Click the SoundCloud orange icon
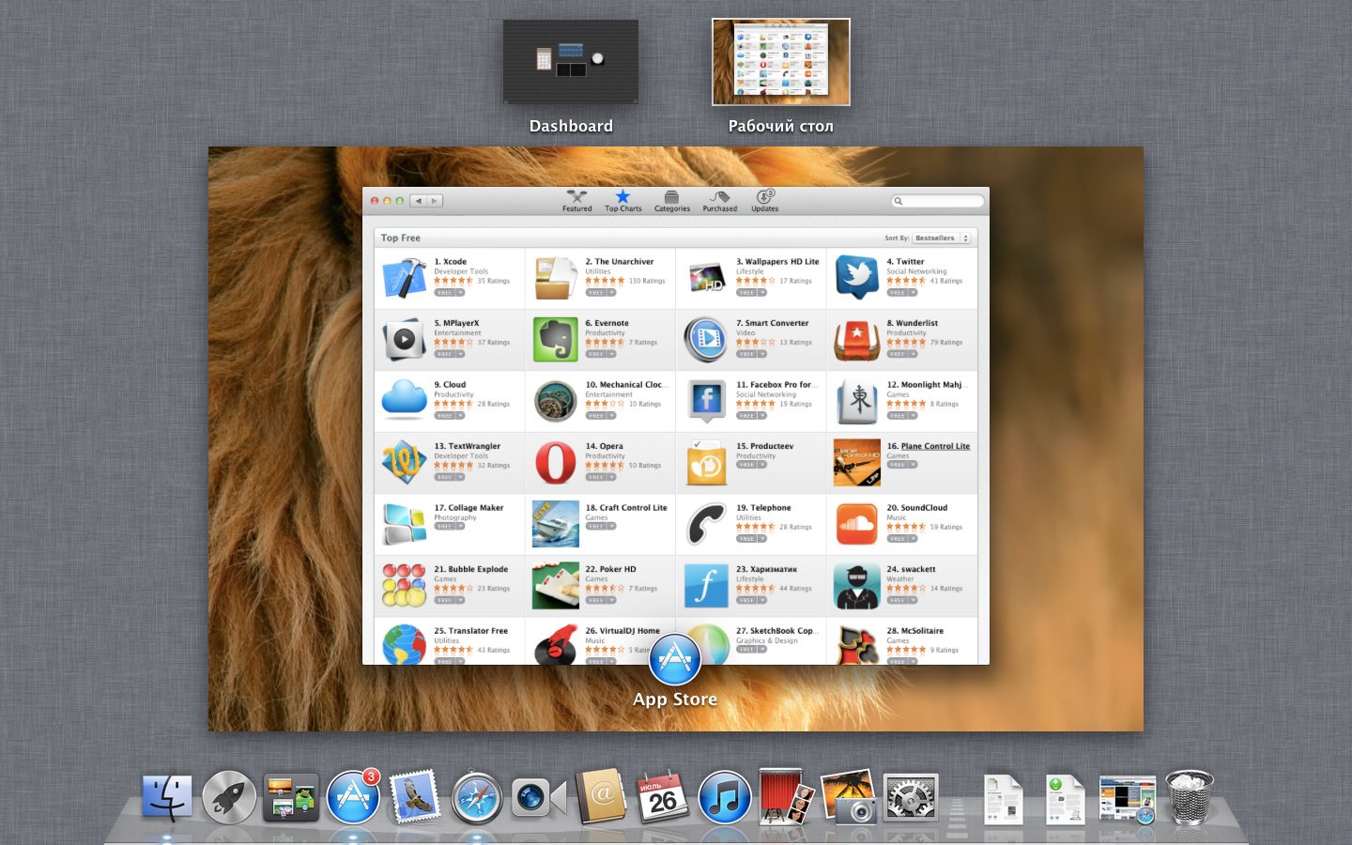 coord(857,524)
